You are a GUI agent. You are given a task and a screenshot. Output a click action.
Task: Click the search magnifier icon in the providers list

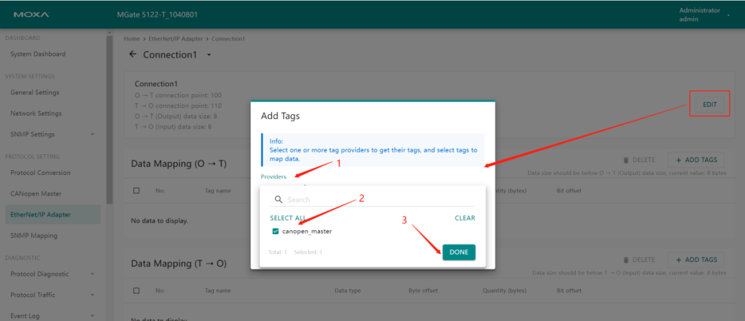(x=279, y=200)
